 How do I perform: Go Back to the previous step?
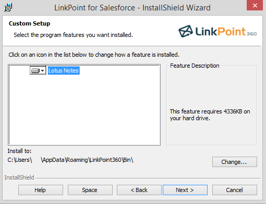pyautogui.click(x=139, y=190)
